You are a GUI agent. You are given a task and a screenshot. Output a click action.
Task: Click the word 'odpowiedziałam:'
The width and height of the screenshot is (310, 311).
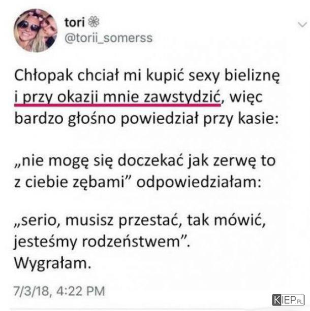pyautogui.click(x=199, y=182)
